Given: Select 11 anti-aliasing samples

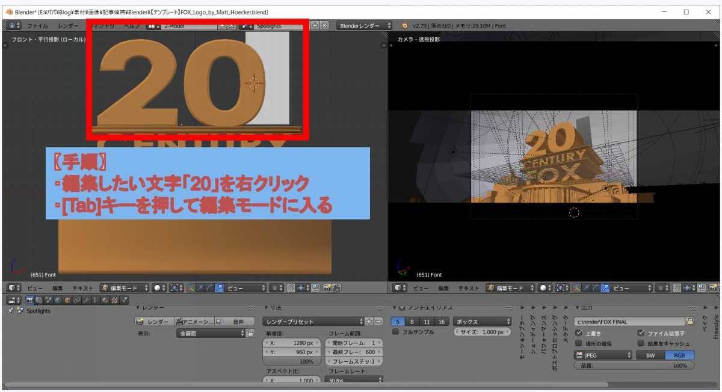Looking at the screenshot, I should click(x=427, y=322).
